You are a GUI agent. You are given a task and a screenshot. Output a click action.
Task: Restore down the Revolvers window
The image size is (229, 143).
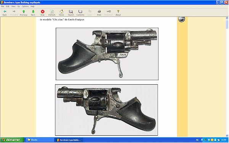click(x=222, y=2)
